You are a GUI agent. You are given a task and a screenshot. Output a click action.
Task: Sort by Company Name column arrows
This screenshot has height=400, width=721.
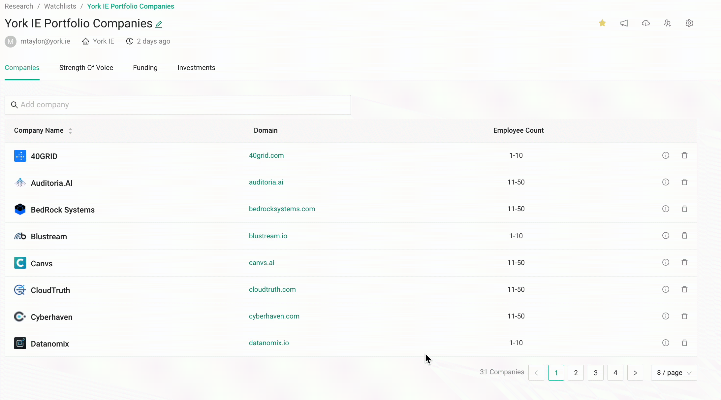(x=70, y=131)
